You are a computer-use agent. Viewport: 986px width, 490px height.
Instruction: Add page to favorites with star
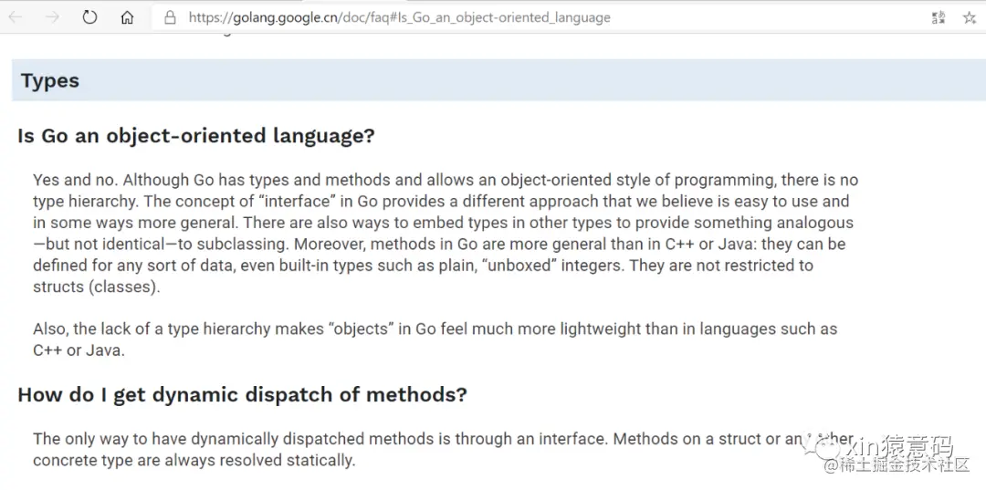(x=969, y=17)
